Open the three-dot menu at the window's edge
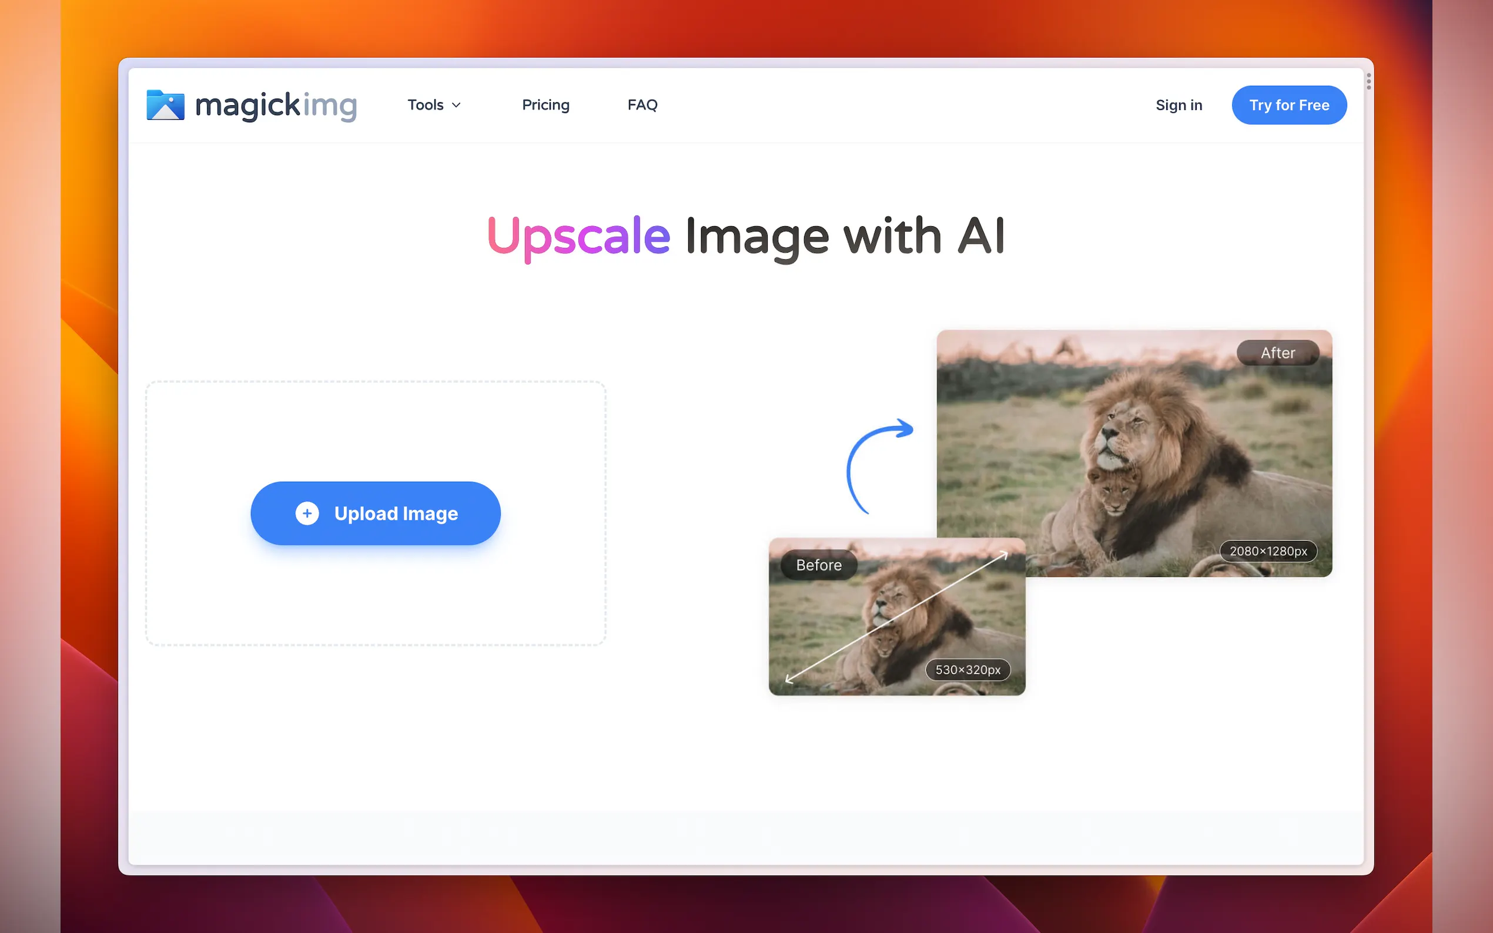Image resolution: width=1493 pixels, height=933 pixels. 1368,82
